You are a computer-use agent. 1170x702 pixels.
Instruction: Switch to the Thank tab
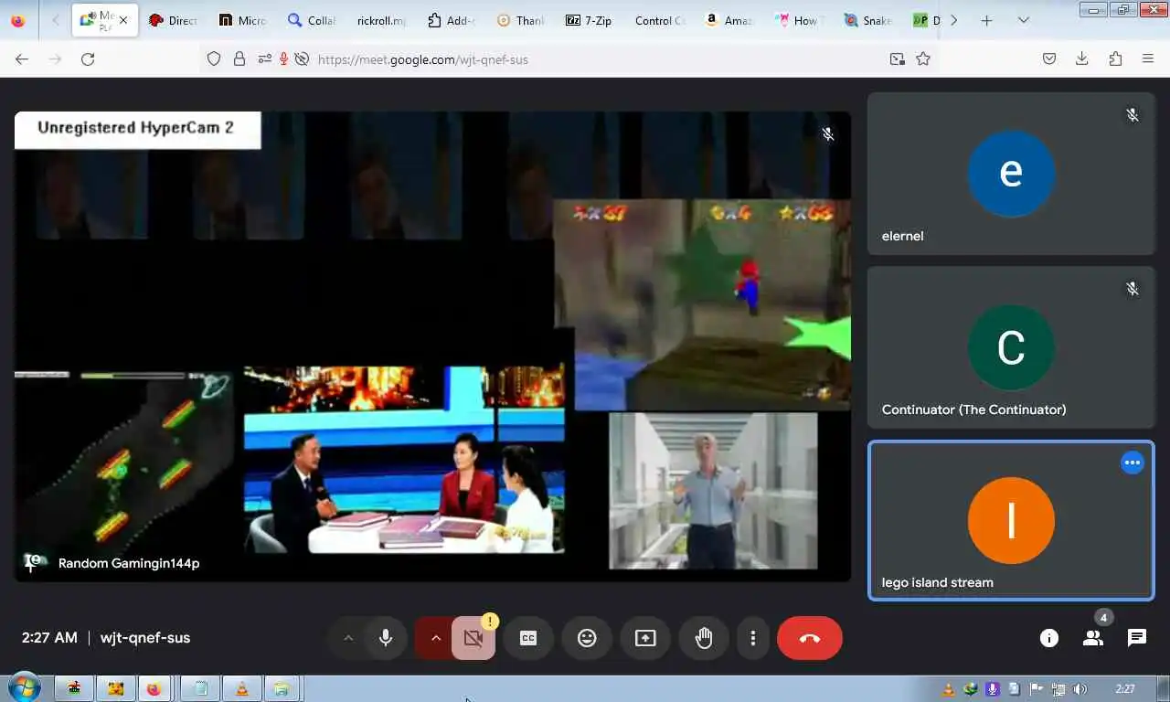[519, 20]
